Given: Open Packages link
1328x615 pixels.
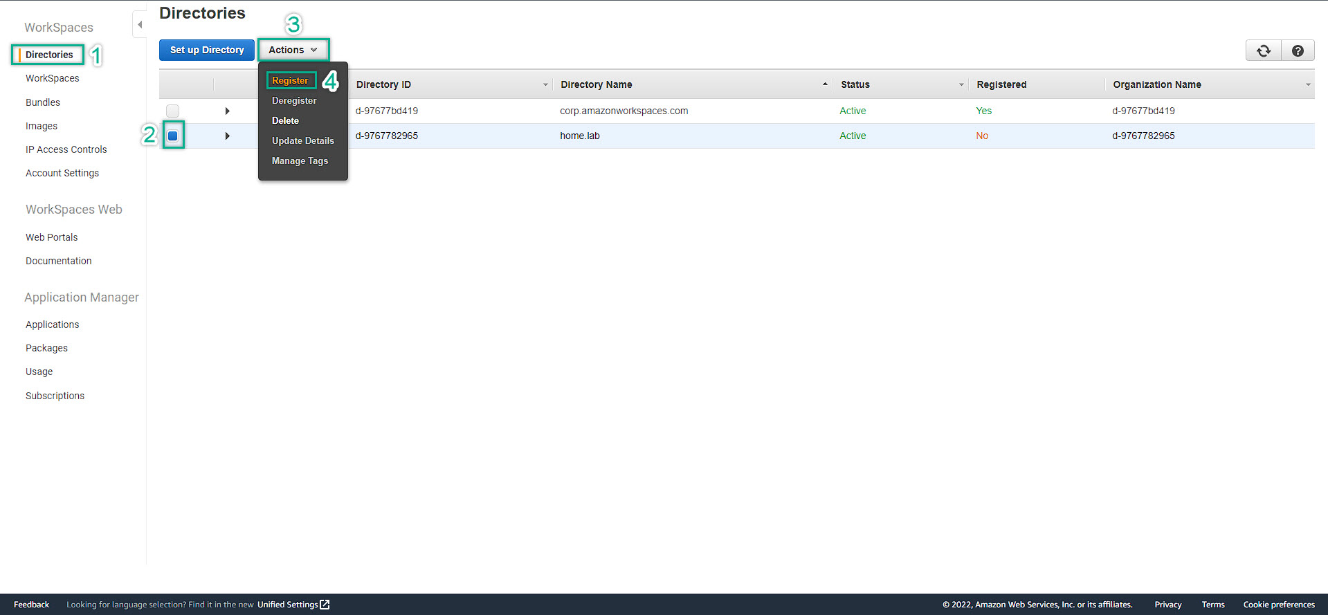Looking at the screenshot, I should tap(47, 348).
